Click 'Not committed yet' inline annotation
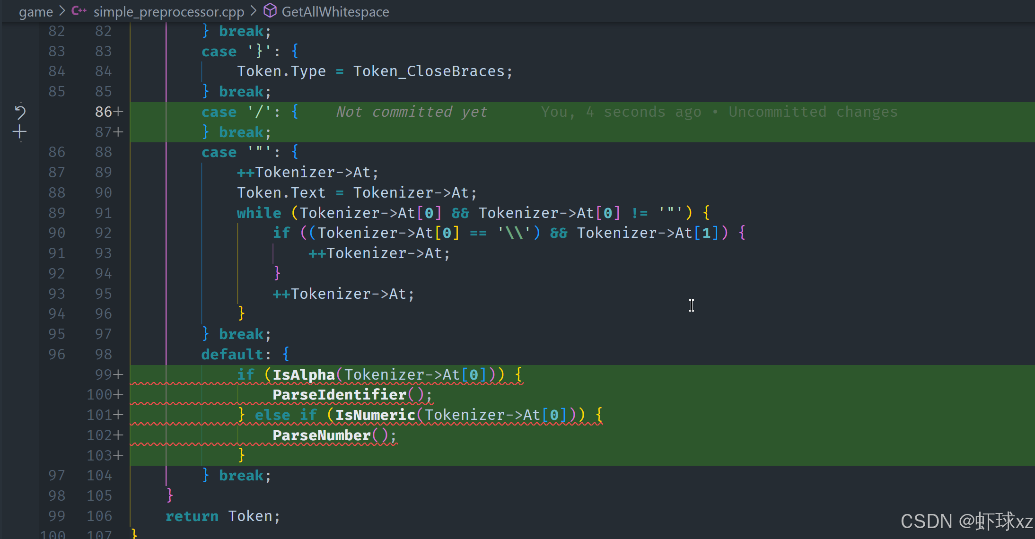The width and height of the screenshot is (1035, 539). (x=411, y=112)
